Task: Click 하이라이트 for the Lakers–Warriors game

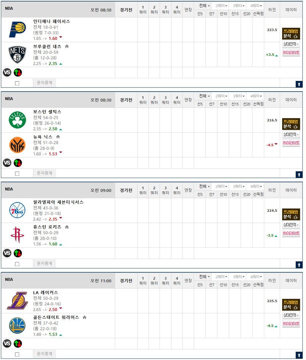Action: coord(291,324)
